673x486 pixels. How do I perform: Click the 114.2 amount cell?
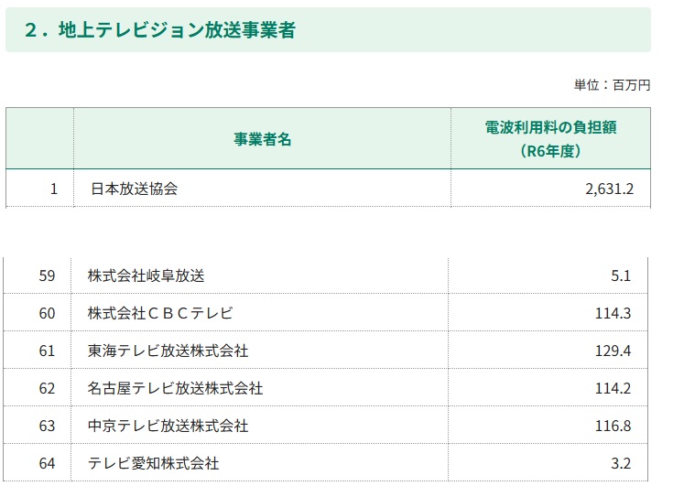(613, 388)
